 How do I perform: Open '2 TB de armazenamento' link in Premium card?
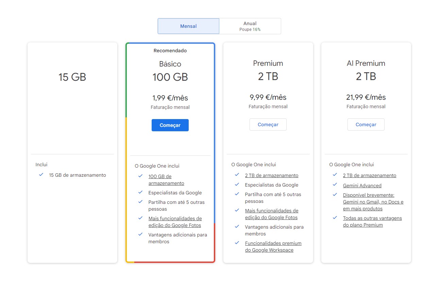tap(272, 175)
